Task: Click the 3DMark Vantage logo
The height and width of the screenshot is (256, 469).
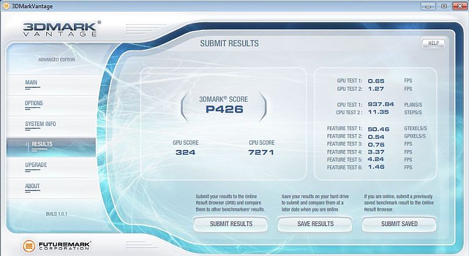Action: [62, 29]
